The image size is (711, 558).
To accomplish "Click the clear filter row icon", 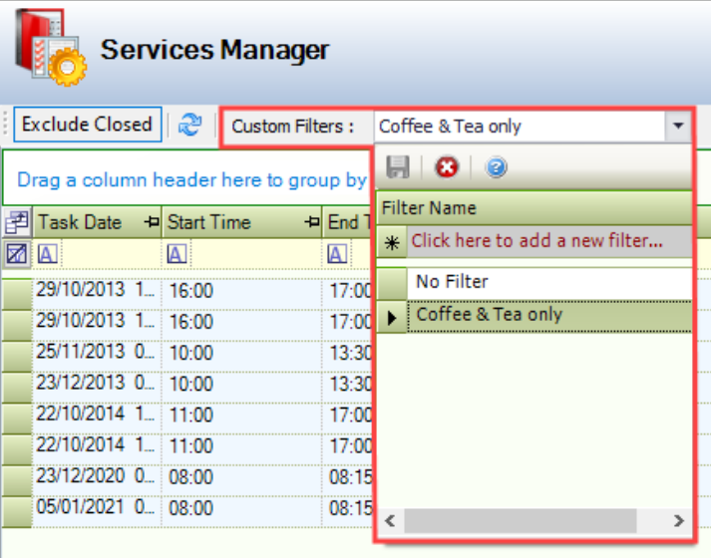I will click(17, 254).
